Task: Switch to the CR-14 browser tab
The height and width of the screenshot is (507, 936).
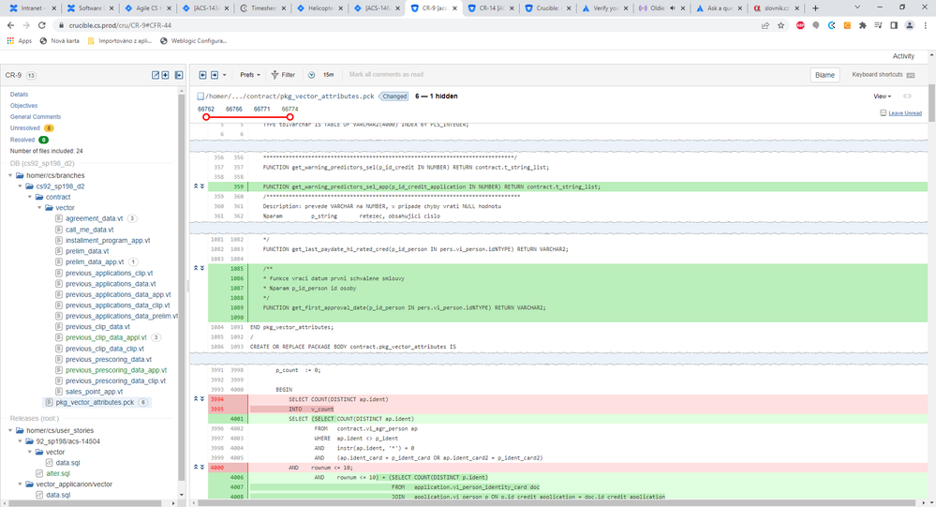Action: tap(489, 8)
